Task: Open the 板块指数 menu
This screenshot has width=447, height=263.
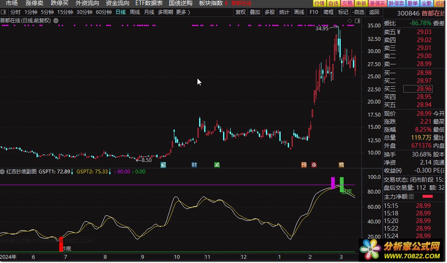Action: click(210, 3)
